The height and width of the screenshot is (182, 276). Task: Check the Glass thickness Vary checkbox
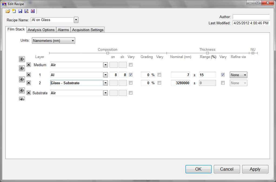coord(223,83)
